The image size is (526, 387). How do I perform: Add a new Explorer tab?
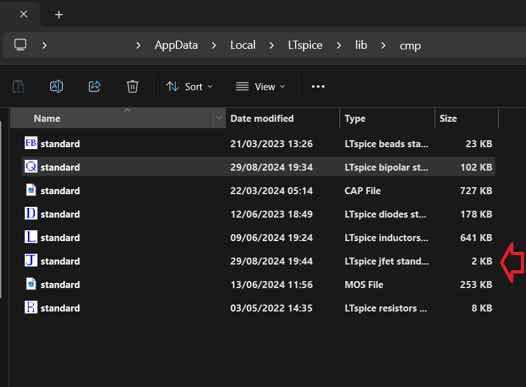pyautogui.click(x=59, y=15)
